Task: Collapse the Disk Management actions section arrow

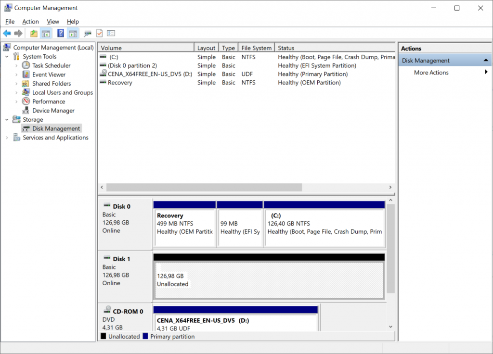Action: pyautogui.click(x=486, y=60)
